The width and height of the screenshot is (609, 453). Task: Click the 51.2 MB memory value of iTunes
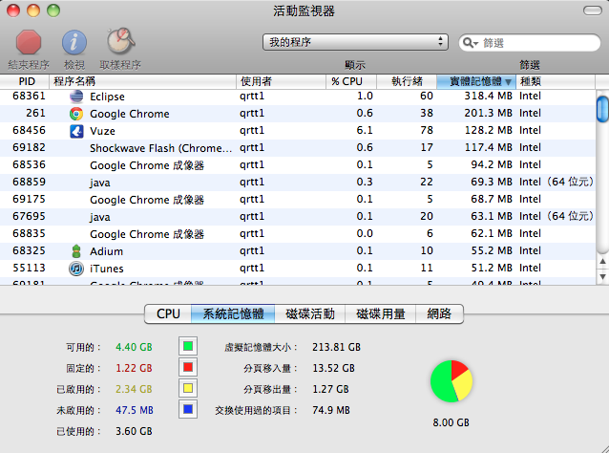[492, 268]
